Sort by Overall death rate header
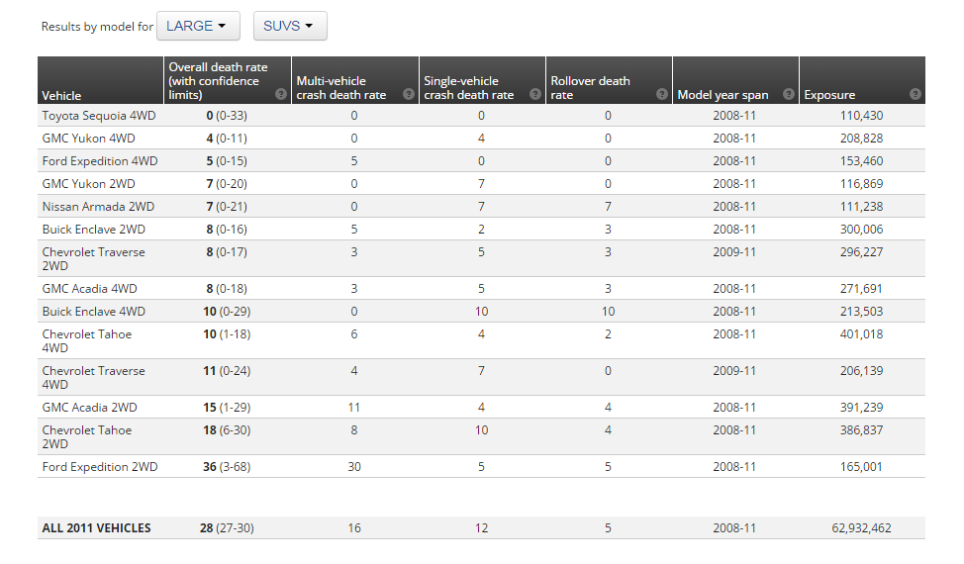 coord(217,81)
